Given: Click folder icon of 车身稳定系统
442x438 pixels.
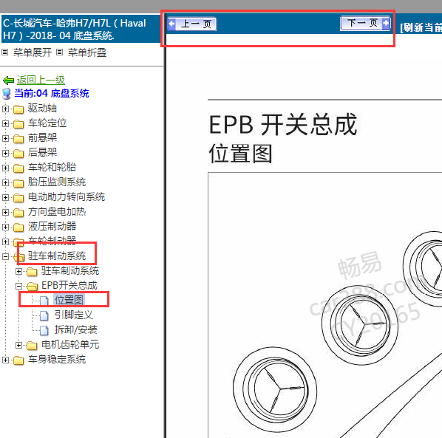Looking at the screenshot, I should tap(18, 360).
